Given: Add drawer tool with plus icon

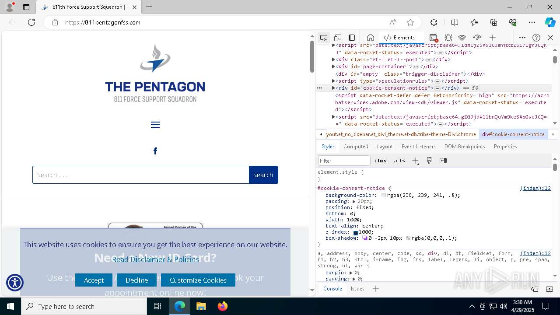Looking at the screenshot, I should 376,289.
